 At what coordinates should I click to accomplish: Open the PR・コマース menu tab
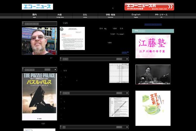tap(161, 16)
